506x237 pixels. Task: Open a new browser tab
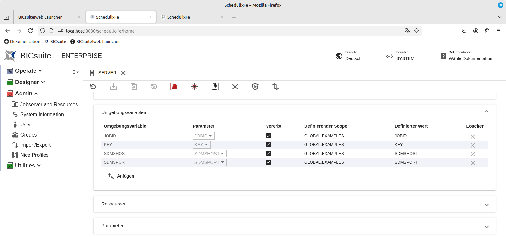234,17
